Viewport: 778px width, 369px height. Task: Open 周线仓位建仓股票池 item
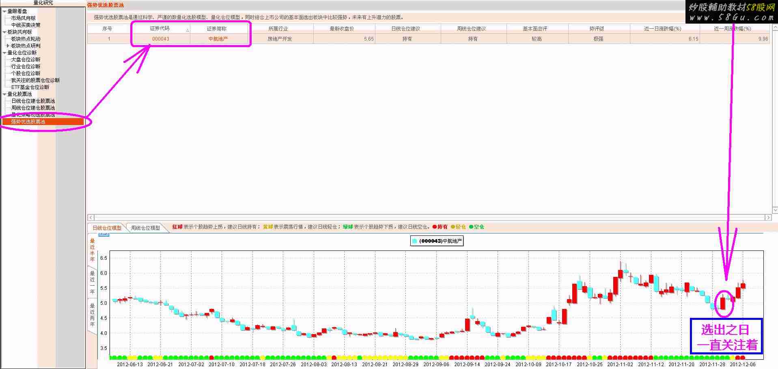pyautogui.click(x=33, y=108)
